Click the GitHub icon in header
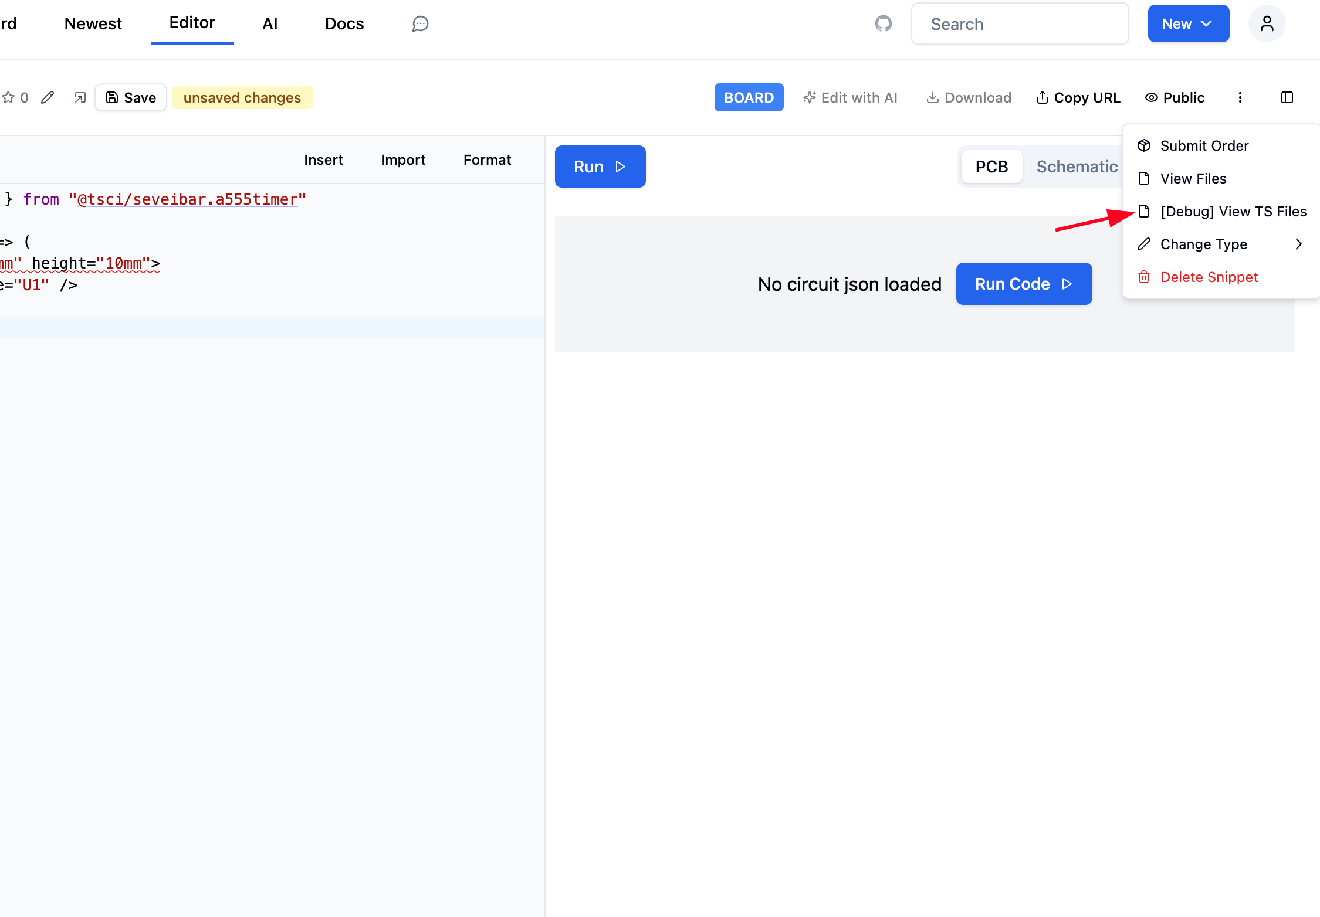 883,23
